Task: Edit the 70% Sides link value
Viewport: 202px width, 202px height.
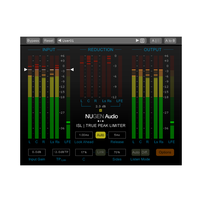Action: (x=117, y=152)
